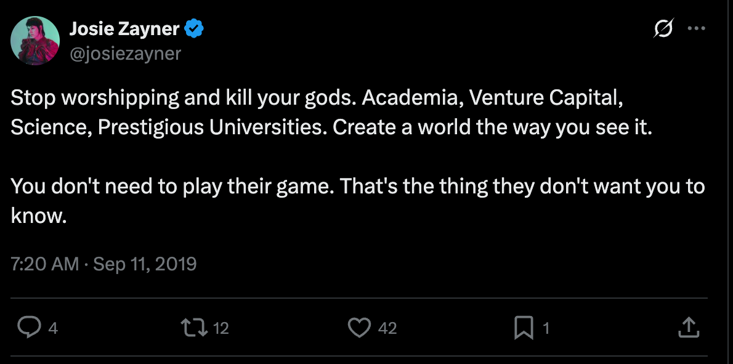This screenshot has width=733, height=364.
Task: Open the more options ellipsis menu
Action: click(x=696, y=28)
